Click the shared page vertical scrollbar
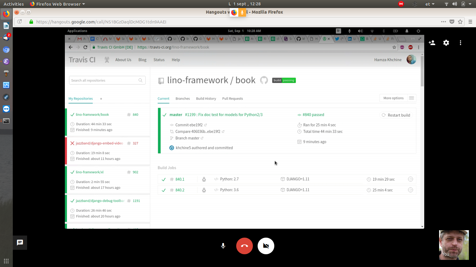This screenshot has width=476, height=267. click(422, 71)
